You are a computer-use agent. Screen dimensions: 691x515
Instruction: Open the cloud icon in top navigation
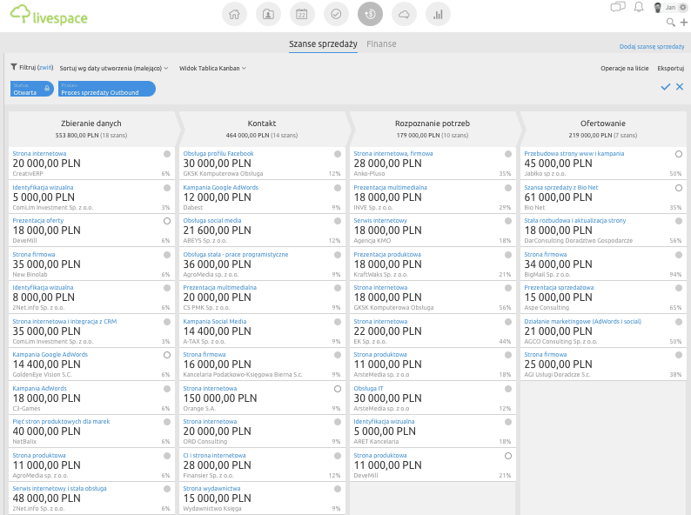pos(404,14)
